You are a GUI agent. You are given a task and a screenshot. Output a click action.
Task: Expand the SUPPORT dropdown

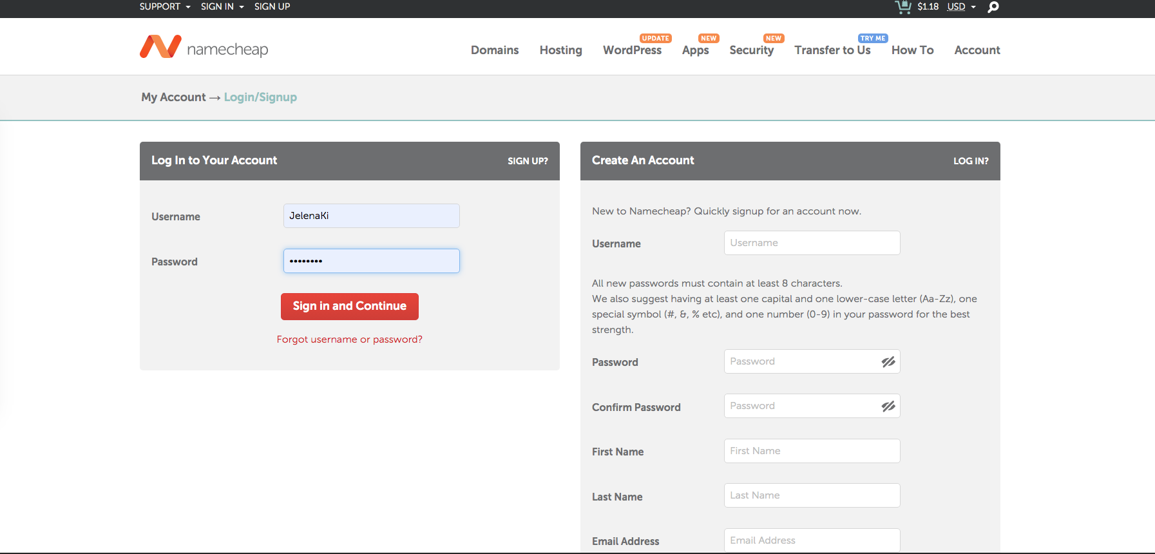coord(164,6)
